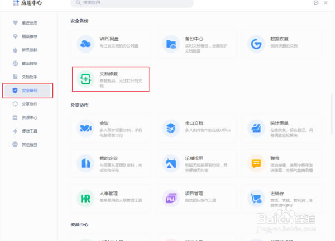Image resolution: width=335 pixels, height=241 pixels.
Task: Click the feedback chat bubble icon
Action: coord(316,3)
